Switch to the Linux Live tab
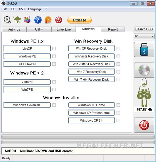The image size is (156, 162). [x=64, y=29]
